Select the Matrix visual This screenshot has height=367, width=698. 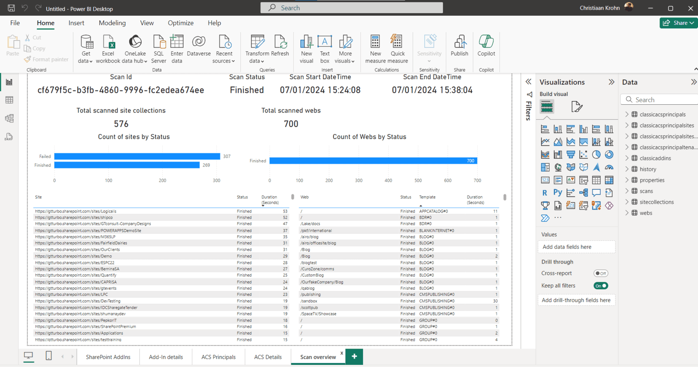click(x=609, y=180)
